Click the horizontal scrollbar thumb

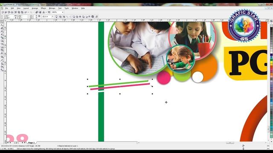pyautogui.click(x=230, y=143)
